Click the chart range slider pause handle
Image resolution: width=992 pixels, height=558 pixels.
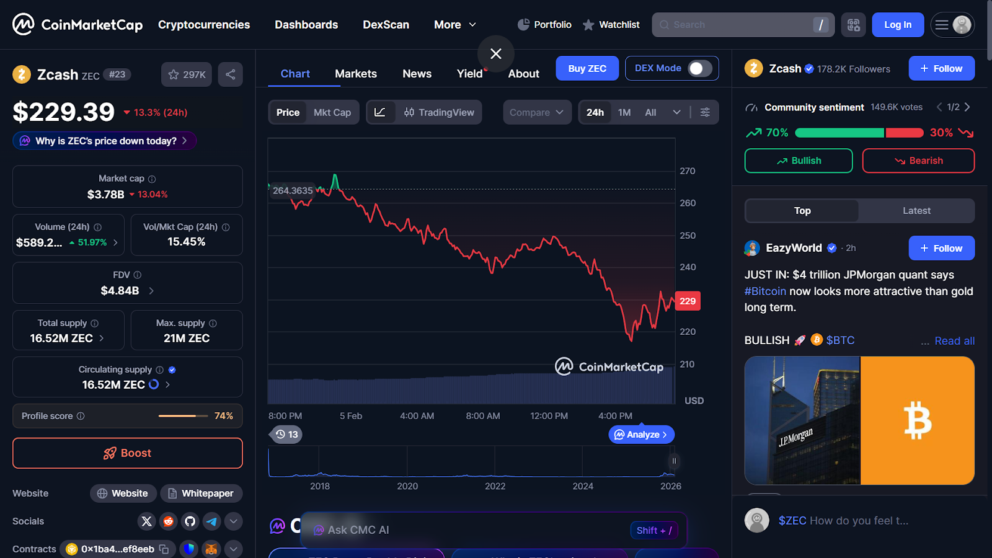tap(674, 461)
